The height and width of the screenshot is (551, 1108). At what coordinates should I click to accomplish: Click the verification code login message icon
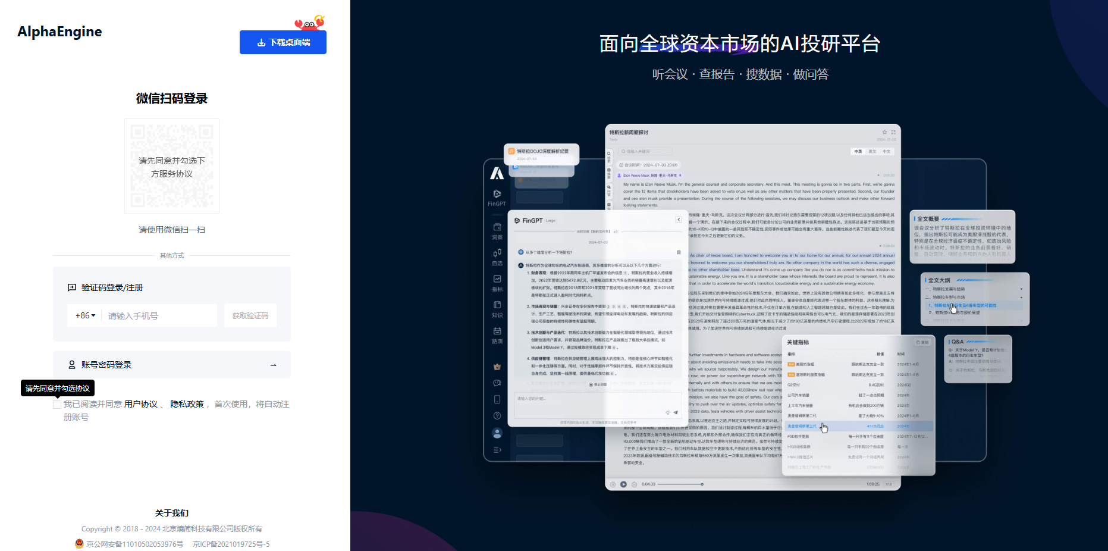click(72, 287)
